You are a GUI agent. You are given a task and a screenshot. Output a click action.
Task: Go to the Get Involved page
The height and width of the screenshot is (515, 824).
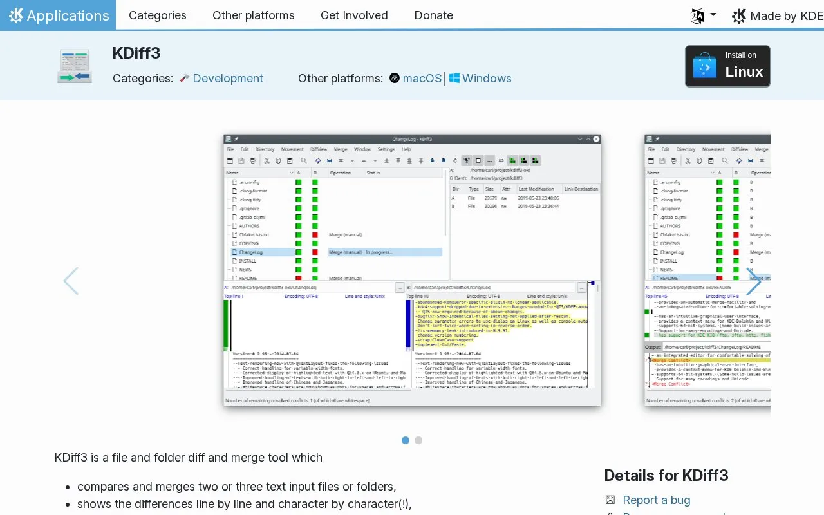(354, 15)
